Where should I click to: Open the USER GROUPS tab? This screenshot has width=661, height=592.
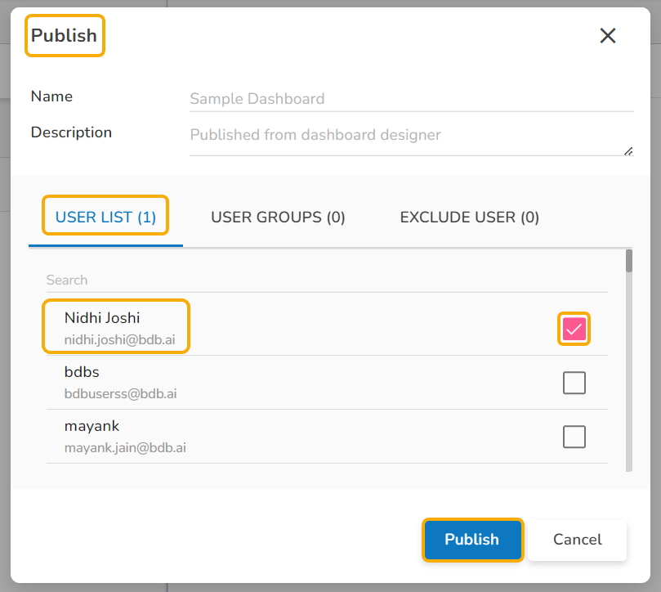click(x=278, y=217)
